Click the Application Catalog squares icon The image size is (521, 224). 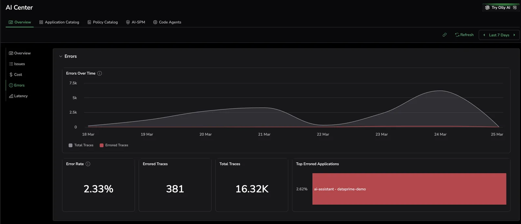[41, 22]
